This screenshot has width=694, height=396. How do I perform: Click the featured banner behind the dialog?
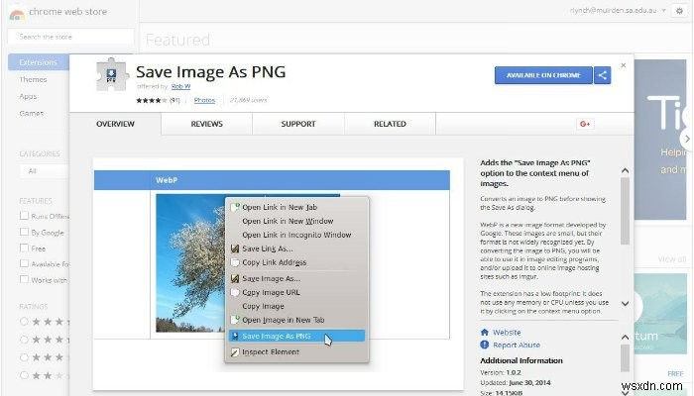[660, 140]
